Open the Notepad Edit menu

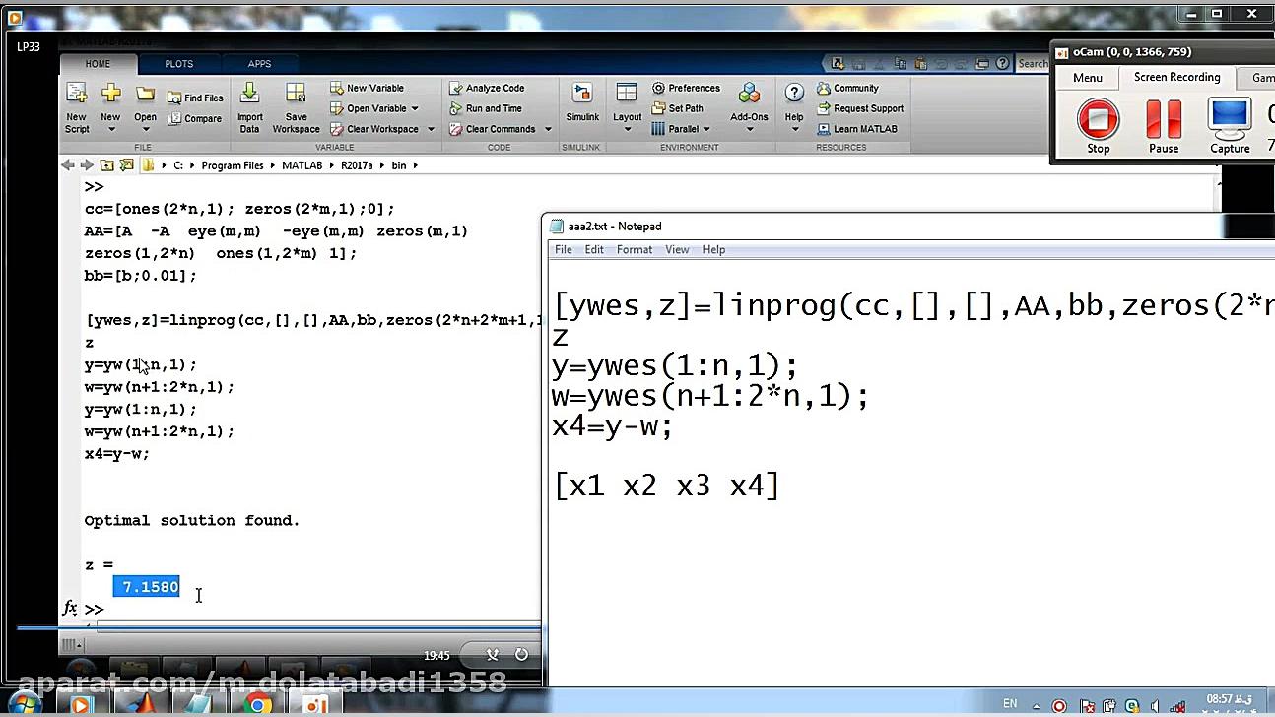pos(594,250)
